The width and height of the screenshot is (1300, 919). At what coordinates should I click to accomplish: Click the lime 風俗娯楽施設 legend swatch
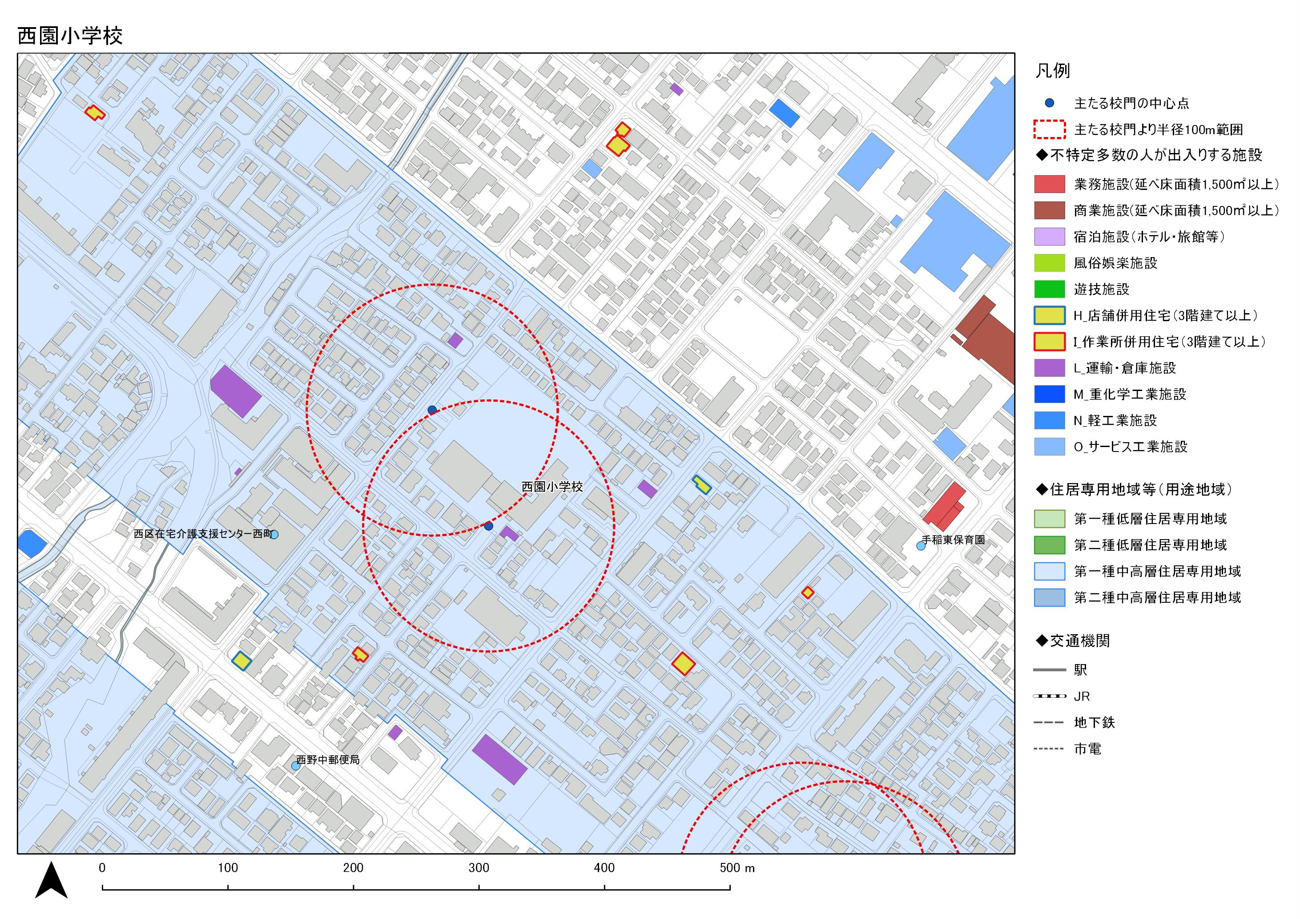click(1049, 263)
